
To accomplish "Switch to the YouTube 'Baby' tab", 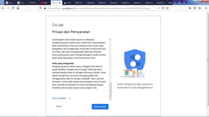I will pyautogui.click(x=45, y=3).
